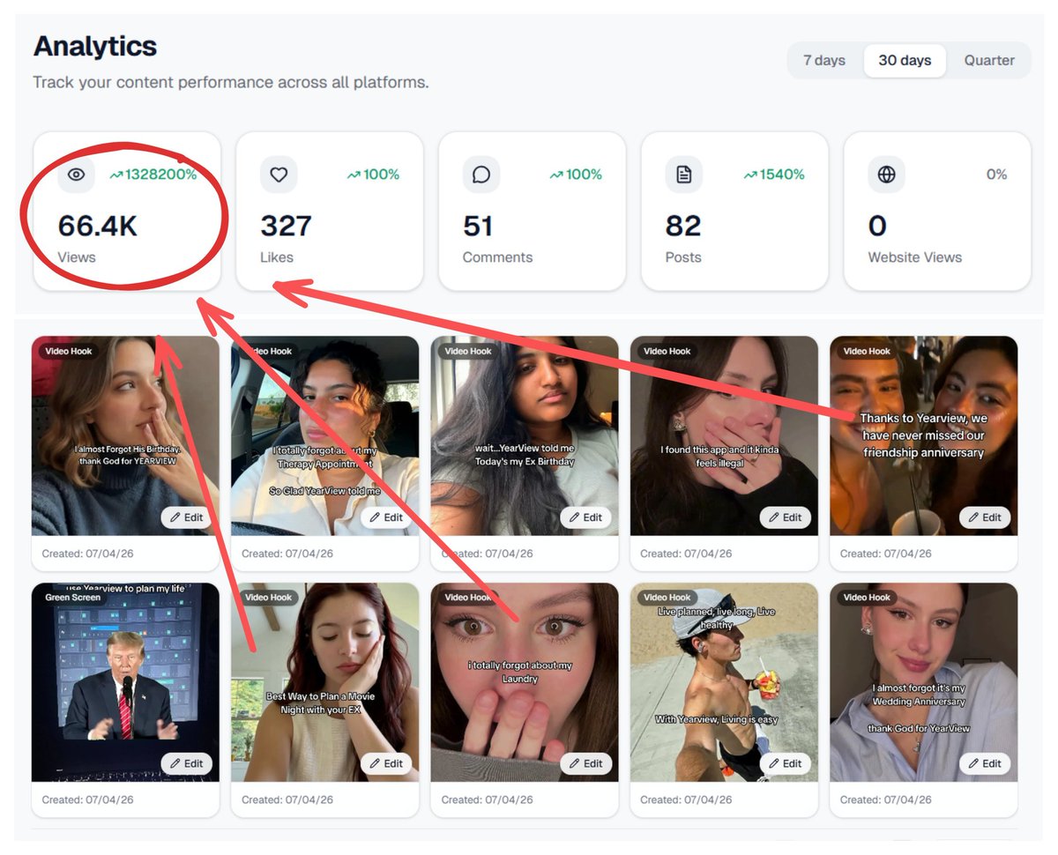
Task: Open the "Live planned, live long" thumbnail
Action: click(723, 670)
